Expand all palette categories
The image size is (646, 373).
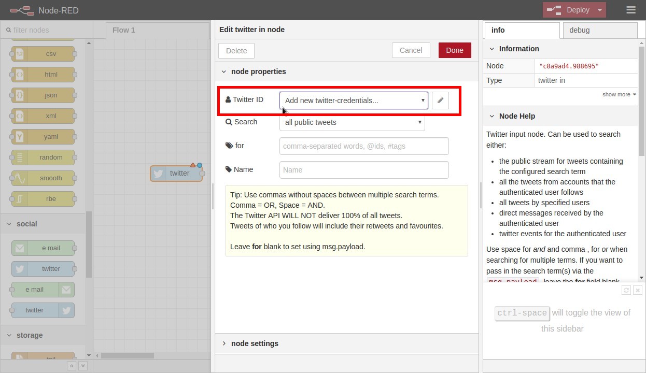click(82, 366)
